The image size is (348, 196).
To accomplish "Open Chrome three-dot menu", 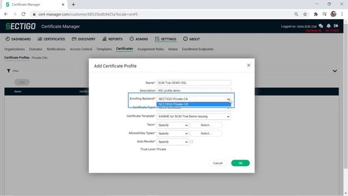I will click(342, 14).
